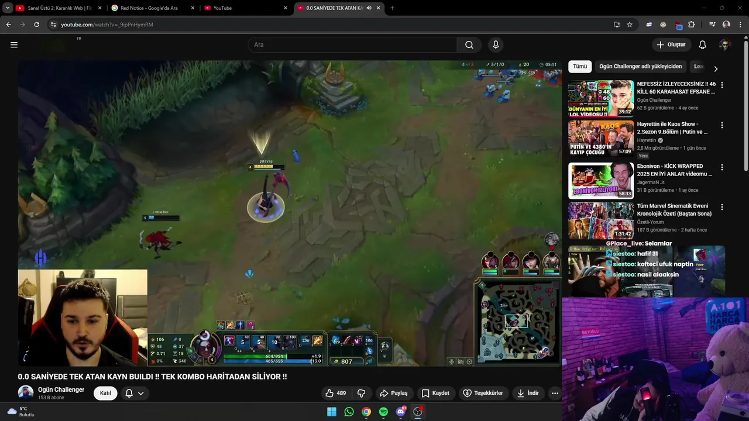This screenshot has height=421, width=749.
Task: Click the video player to pause
Action: tap(290, 213)
